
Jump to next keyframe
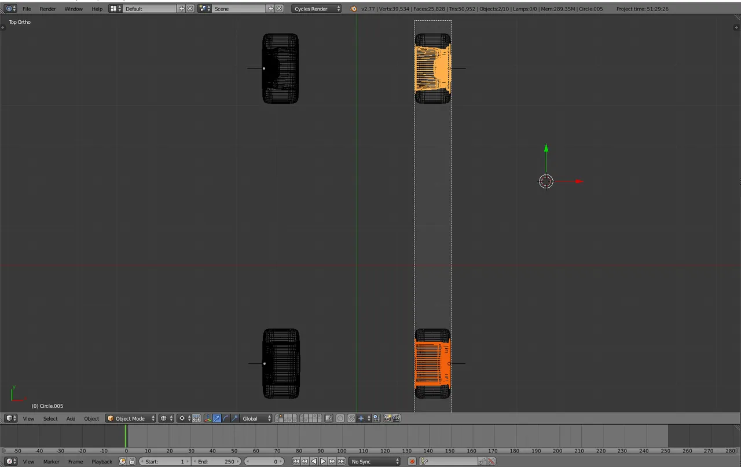332,461
